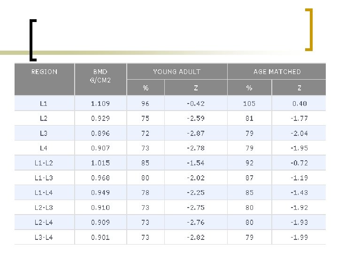
Task: Select the AGE MATCHED header cell
Action: pyautogui.click(x=277, y=72)
